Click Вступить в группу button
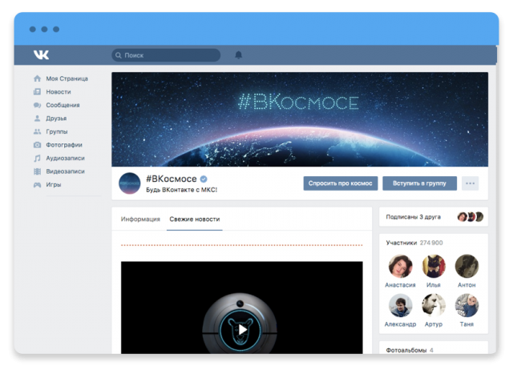Viewport: 513px width, 366px height. pos(419,183)
